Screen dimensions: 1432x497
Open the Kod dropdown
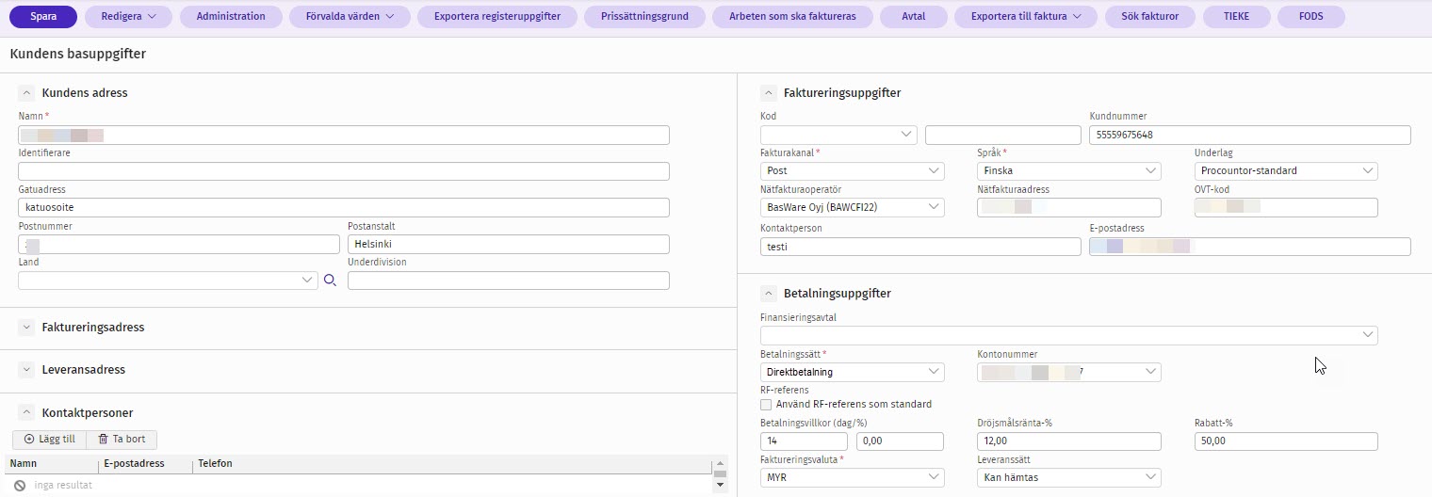[838, 135]
